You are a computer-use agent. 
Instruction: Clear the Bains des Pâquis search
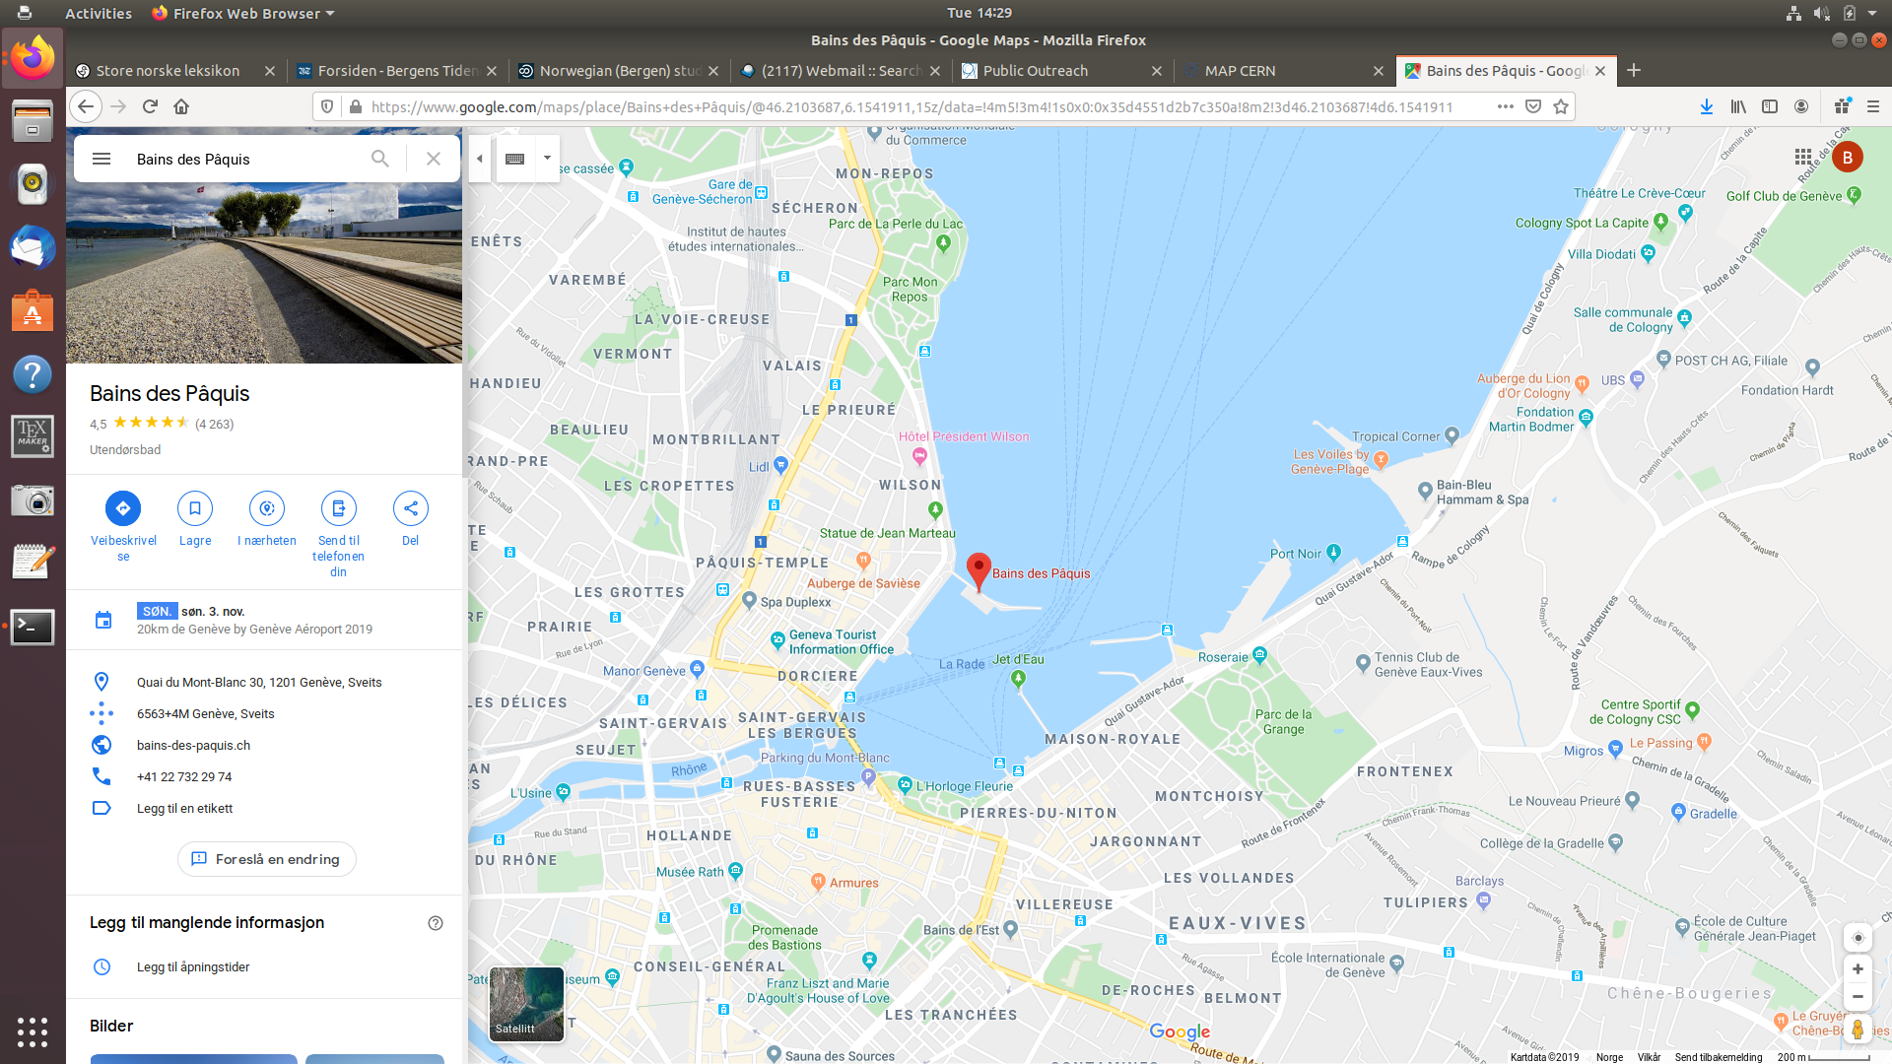pyautogui.click(x=434, y=159)
